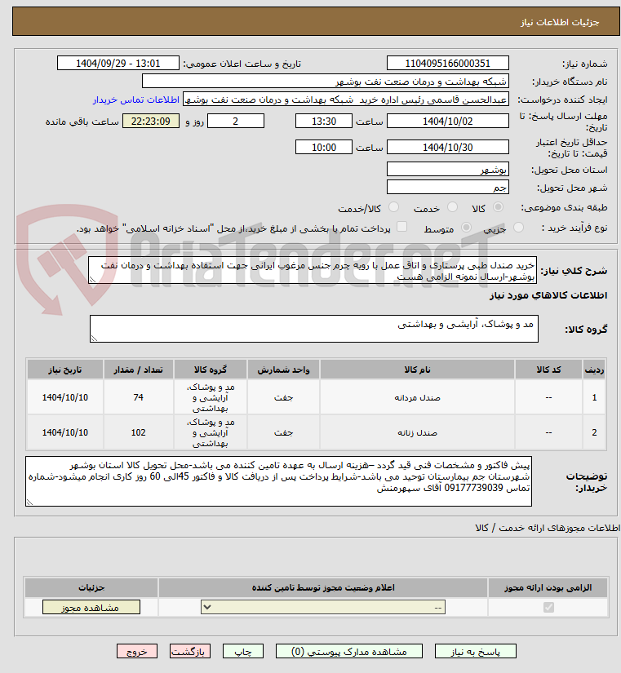This screenshot has width=621, height=673.
Task: Click the گروه کالا text area
Action: pos(314,329)
